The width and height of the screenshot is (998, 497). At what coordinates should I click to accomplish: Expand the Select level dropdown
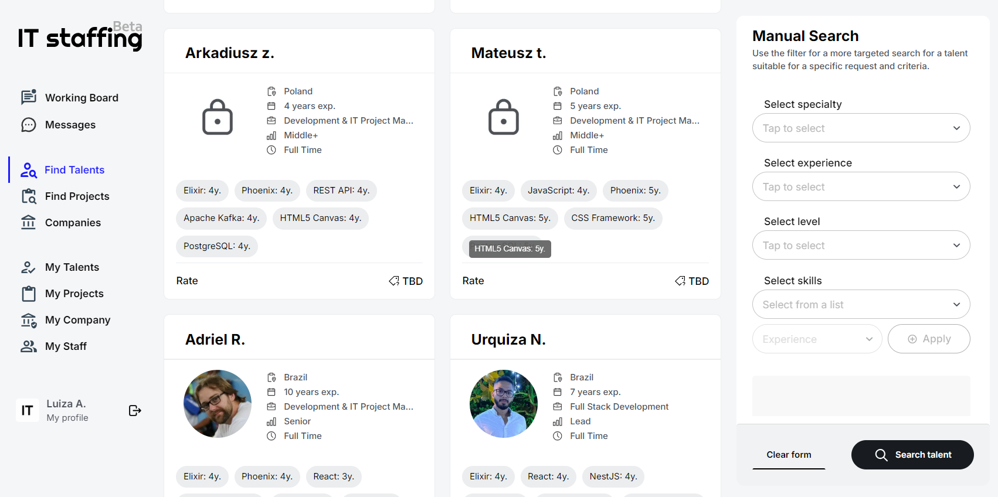click(861, 245)
